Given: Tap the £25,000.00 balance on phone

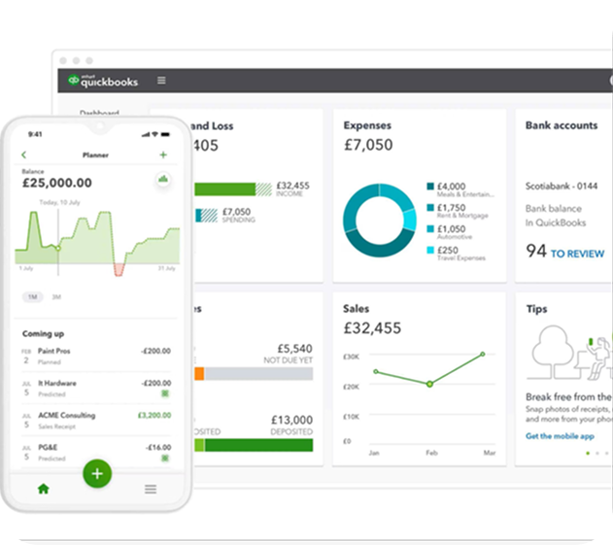Looking at the screenshot, I should point(57,183).
